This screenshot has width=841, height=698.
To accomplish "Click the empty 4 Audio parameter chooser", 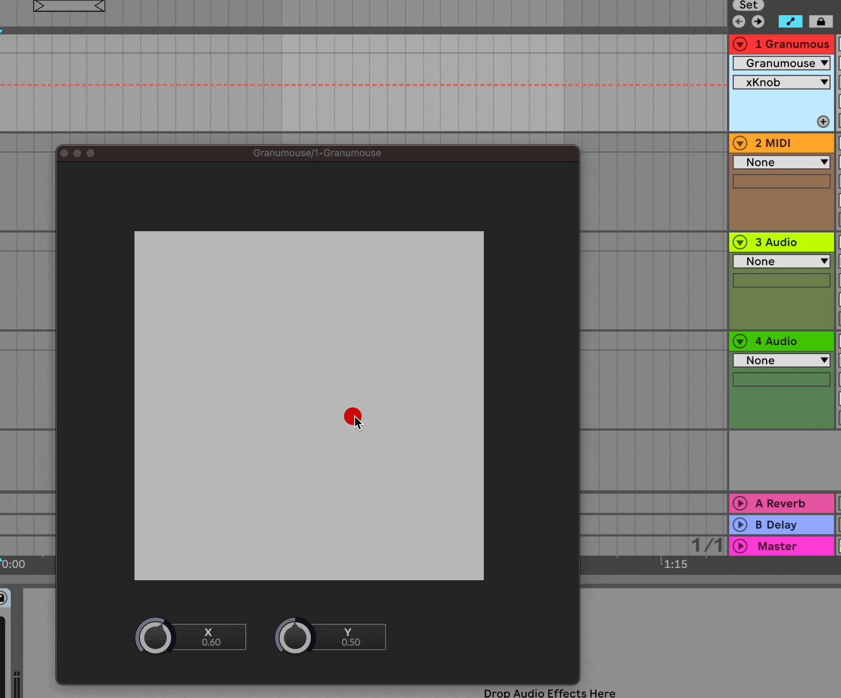I will 781,380.
